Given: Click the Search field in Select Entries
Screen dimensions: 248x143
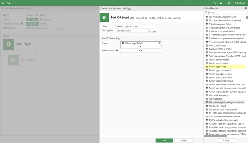Looking at the screenshot, I should 226,13.
